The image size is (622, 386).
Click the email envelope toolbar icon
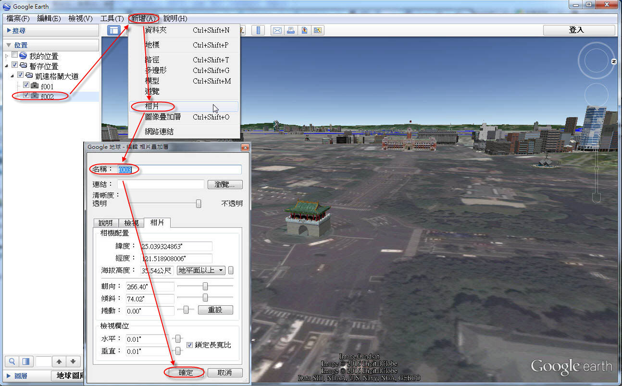277,30
